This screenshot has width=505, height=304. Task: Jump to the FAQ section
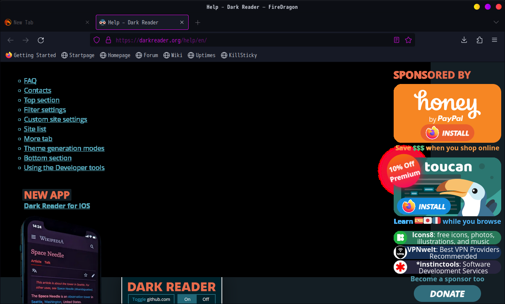coord(30,81)
